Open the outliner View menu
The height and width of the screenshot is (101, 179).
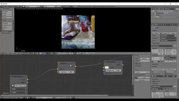pos(157,9)
